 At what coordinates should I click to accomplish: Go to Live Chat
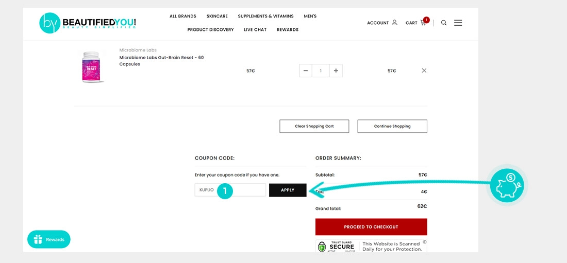[x=255, y=30]
